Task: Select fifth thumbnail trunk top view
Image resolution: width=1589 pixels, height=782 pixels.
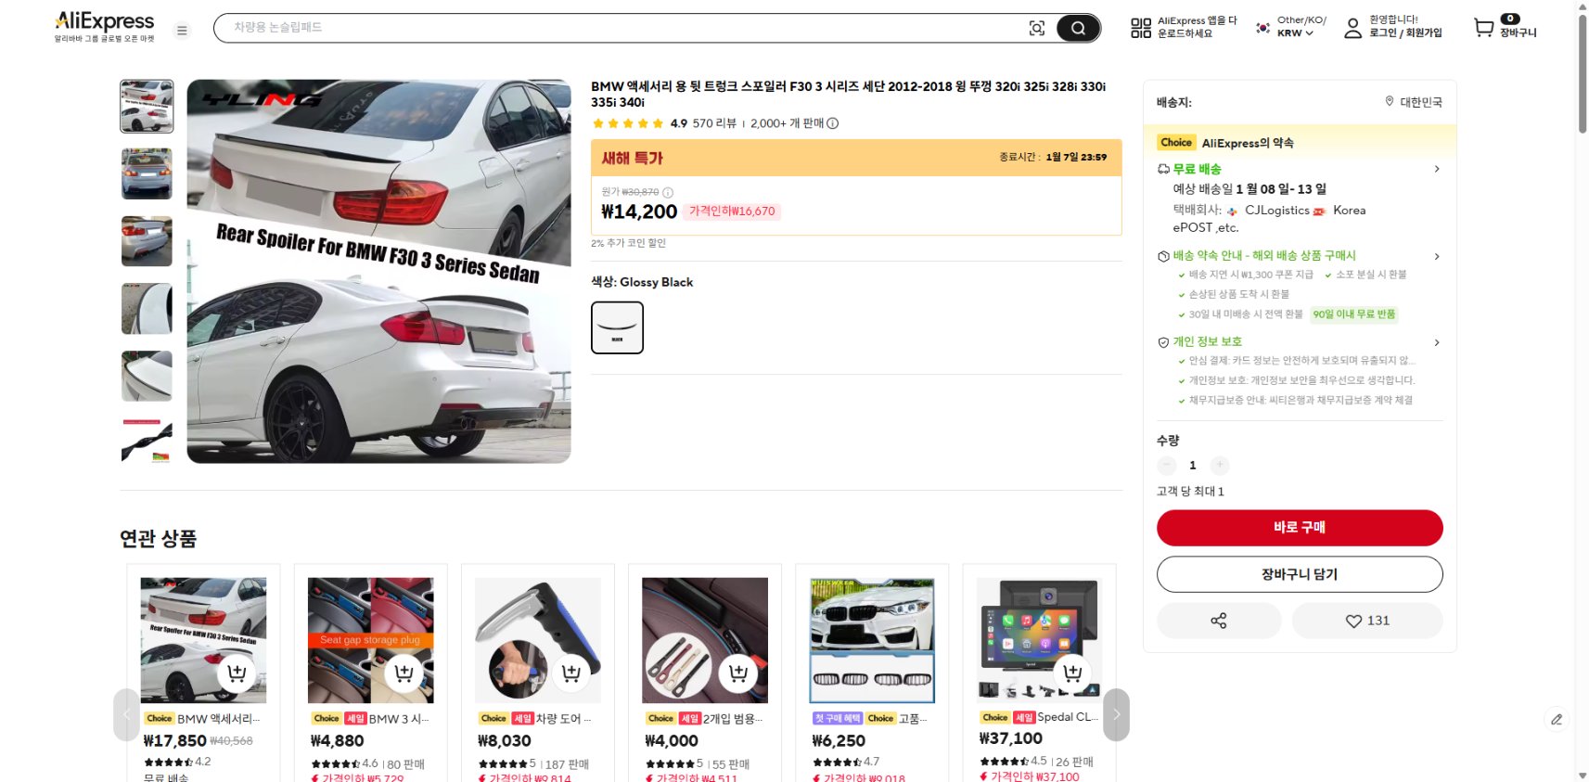Action: [x=147, y=376]
